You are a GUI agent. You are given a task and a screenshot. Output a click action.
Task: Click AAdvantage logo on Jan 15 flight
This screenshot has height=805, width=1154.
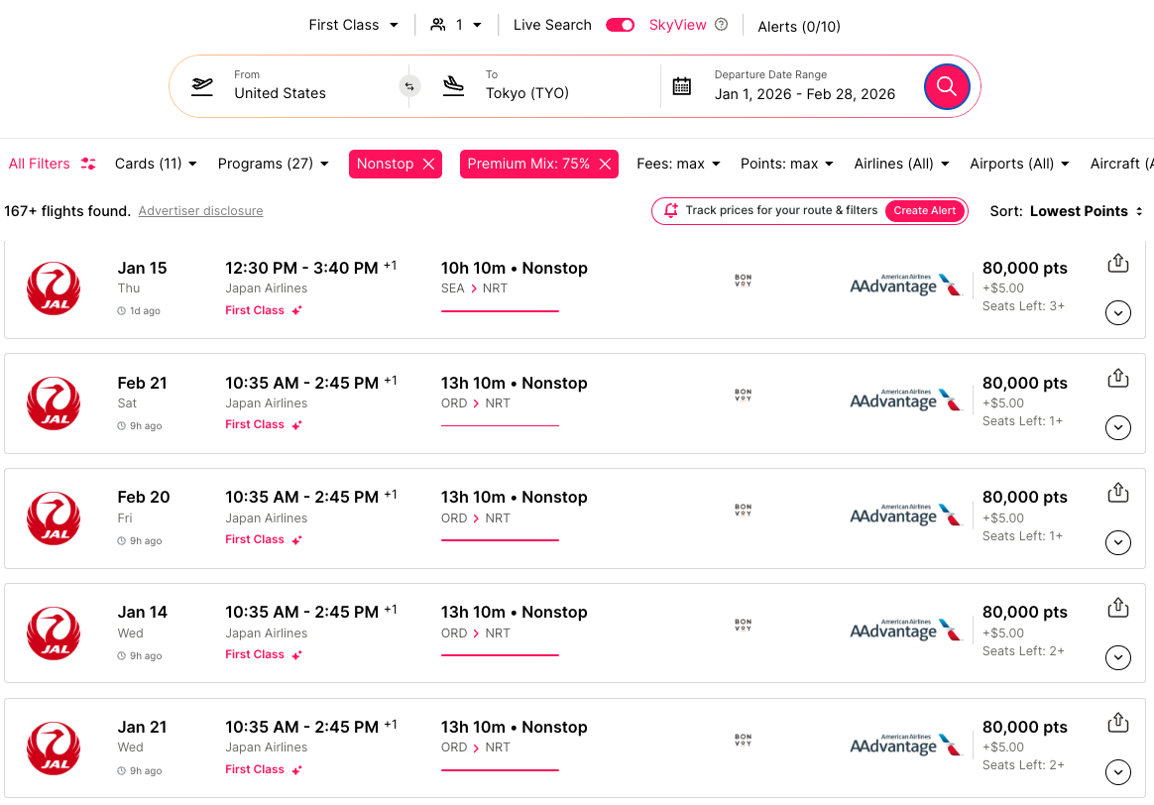[906, 285]
